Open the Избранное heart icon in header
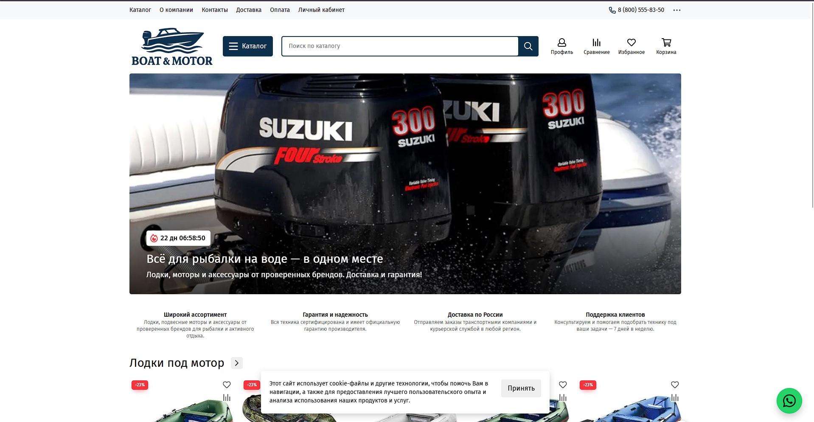814x422 pixels. 631,46
